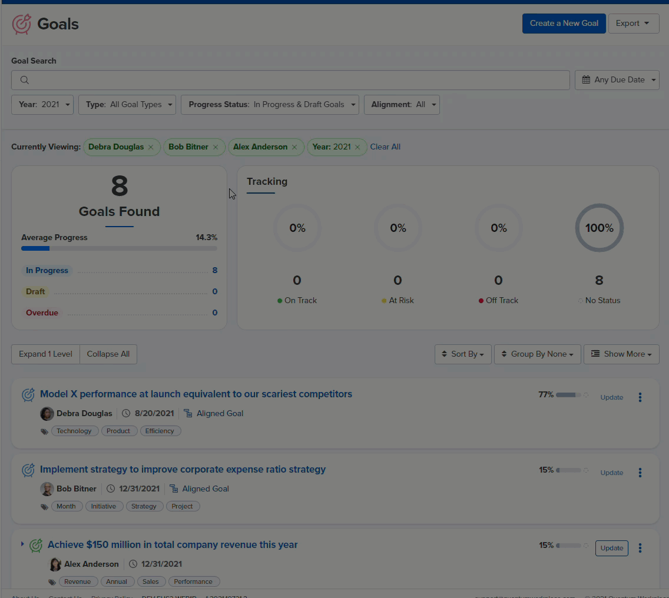Open the Group By None dropdown
The height and width of the screenshot is (598, 669).
click(x=538, y=354)
